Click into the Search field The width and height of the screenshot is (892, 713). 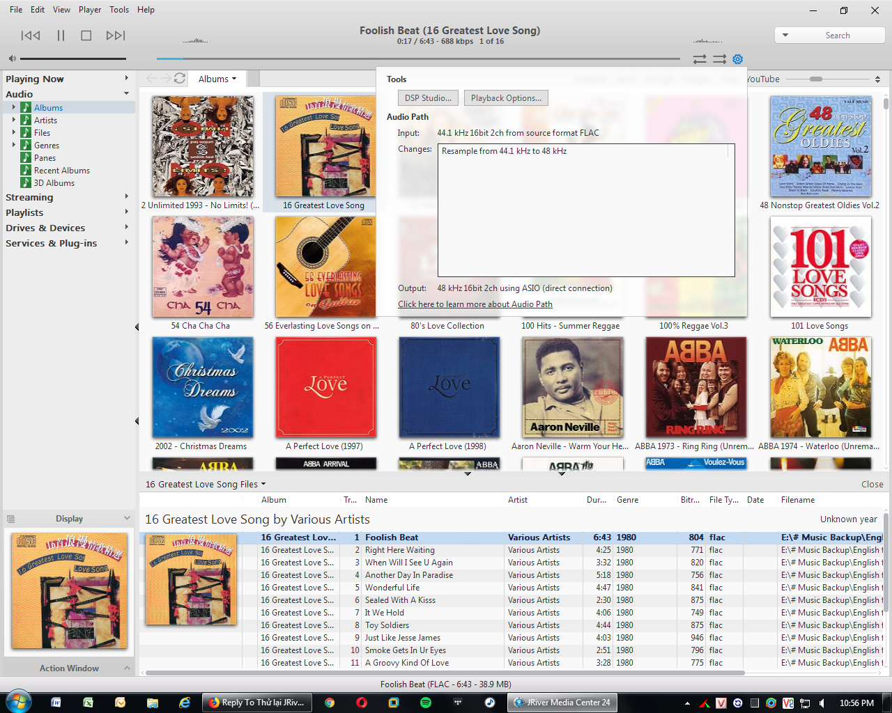[x=837, y=35]
